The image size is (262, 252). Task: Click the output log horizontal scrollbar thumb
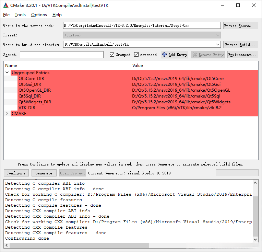79,245
